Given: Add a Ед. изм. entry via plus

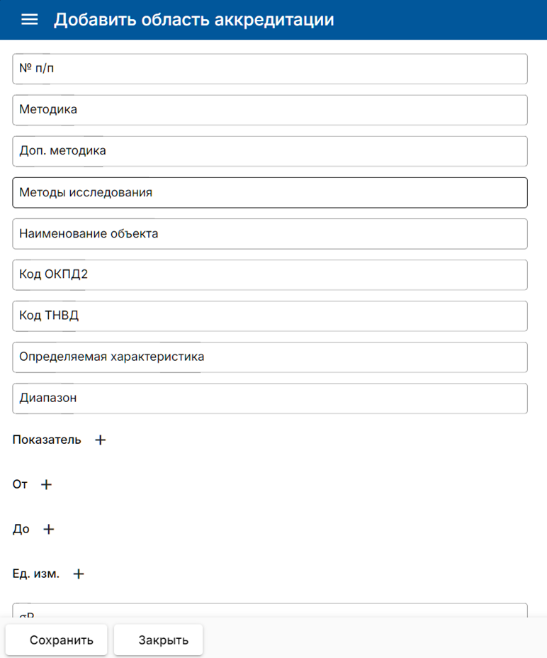Looking at the screenshot, I should (x=79, y=574).
